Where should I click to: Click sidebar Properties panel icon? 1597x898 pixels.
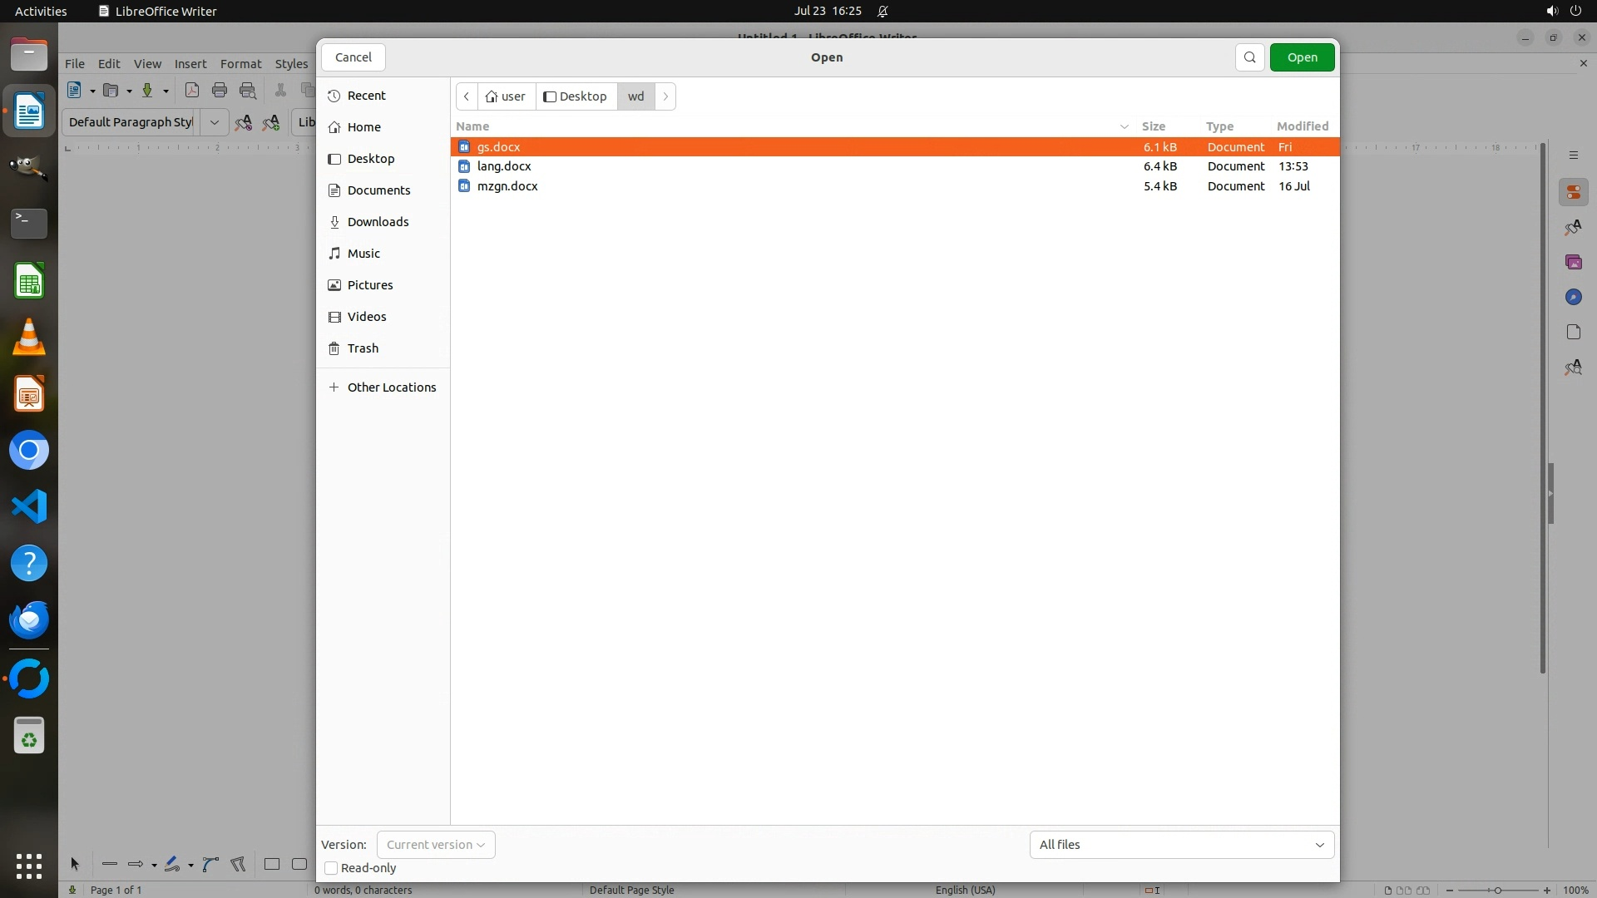[1573, 193]
